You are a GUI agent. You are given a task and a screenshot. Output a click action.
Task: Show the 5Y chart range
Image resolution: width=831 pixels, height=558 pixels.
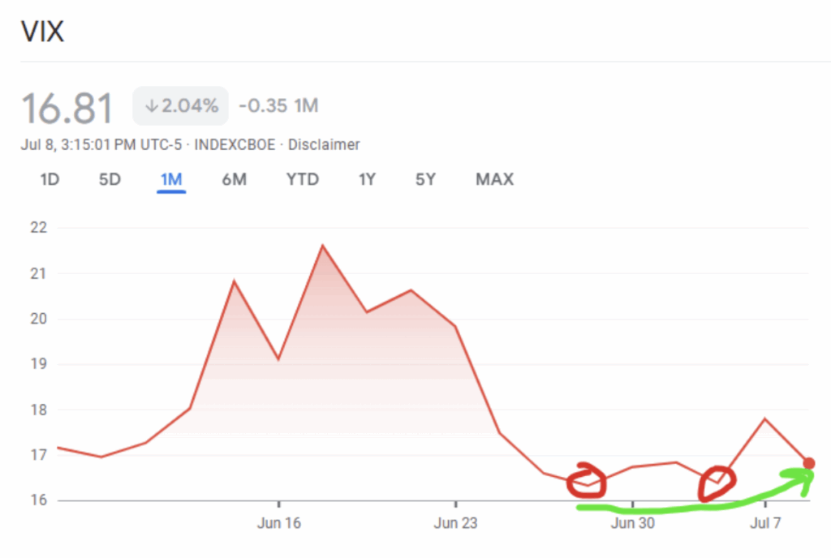pos(425,179)
